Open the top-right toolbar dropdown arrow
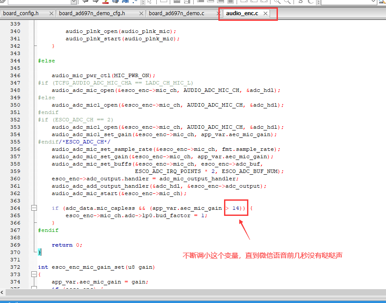The height and width of the screenshot is (303, 386). click(373, 2)
